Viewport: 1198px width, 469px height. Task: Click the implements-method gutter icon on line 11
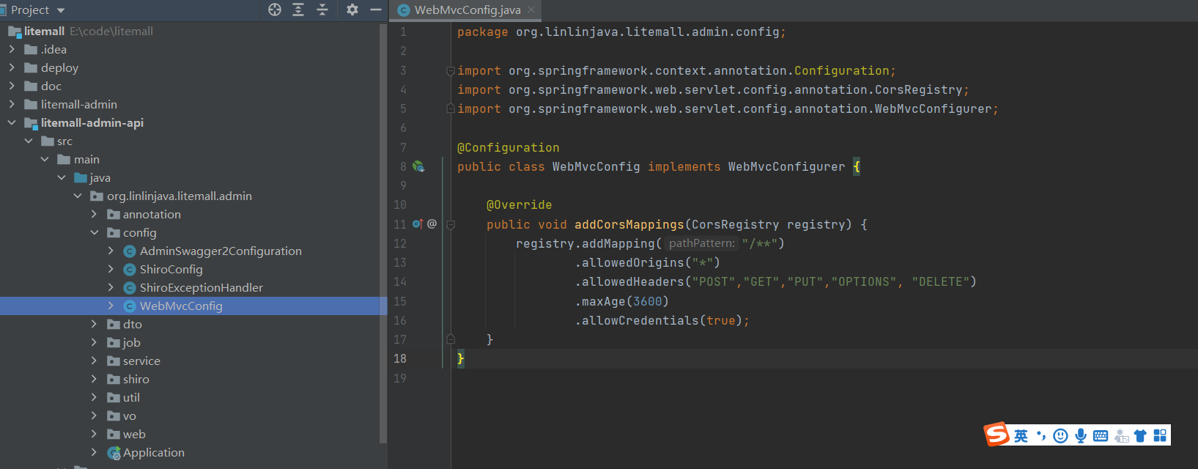[417, 224]
